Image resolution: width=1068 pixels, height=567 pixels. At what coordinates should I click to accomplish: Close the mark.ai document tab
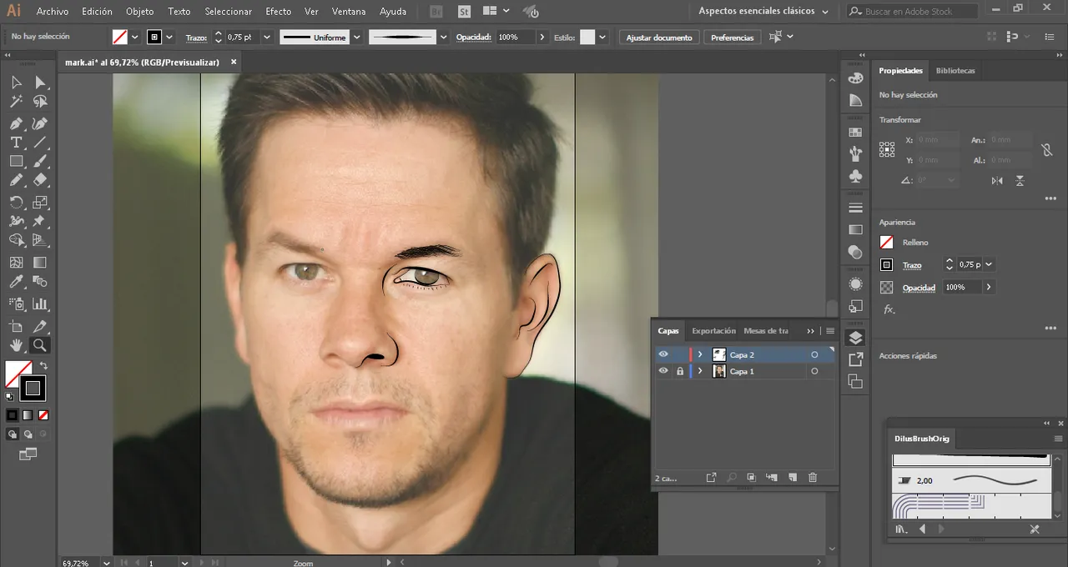(x=234, y=62)
